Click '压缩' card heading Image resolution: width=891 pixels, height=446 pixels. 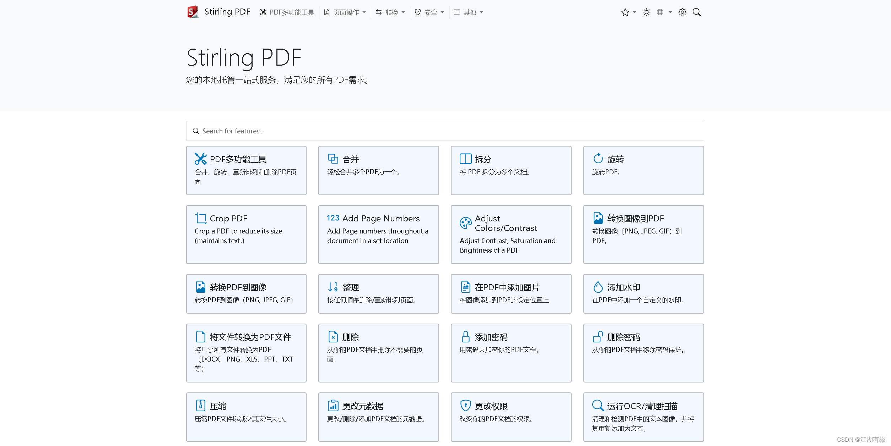[218, 406]
